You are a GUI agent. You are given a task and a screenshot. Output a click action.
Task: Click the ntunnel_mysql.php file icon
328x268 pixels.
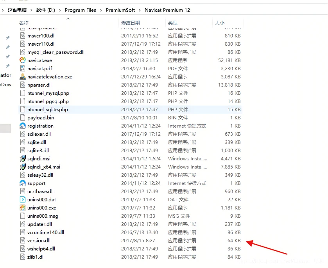point(23,93)
